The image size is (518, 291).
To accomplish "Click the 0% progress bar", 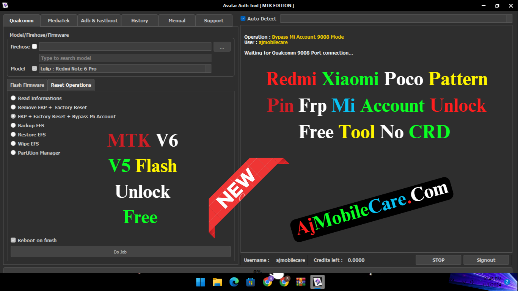I will point(258,270).
